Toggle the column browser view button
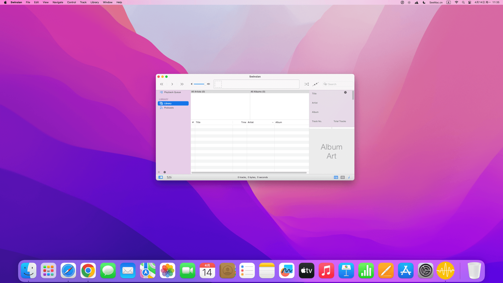The height and width of the screenshot is (283, 503). point(336,177)
